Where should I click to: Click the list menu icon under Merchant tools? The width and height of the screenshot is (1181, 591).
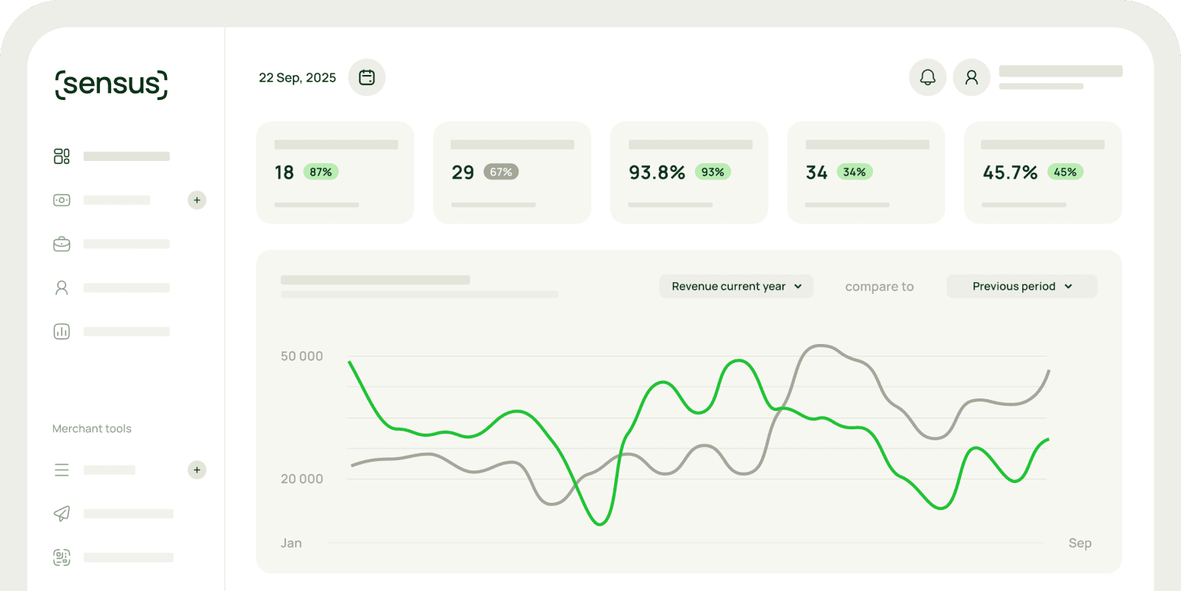[62, 470]
